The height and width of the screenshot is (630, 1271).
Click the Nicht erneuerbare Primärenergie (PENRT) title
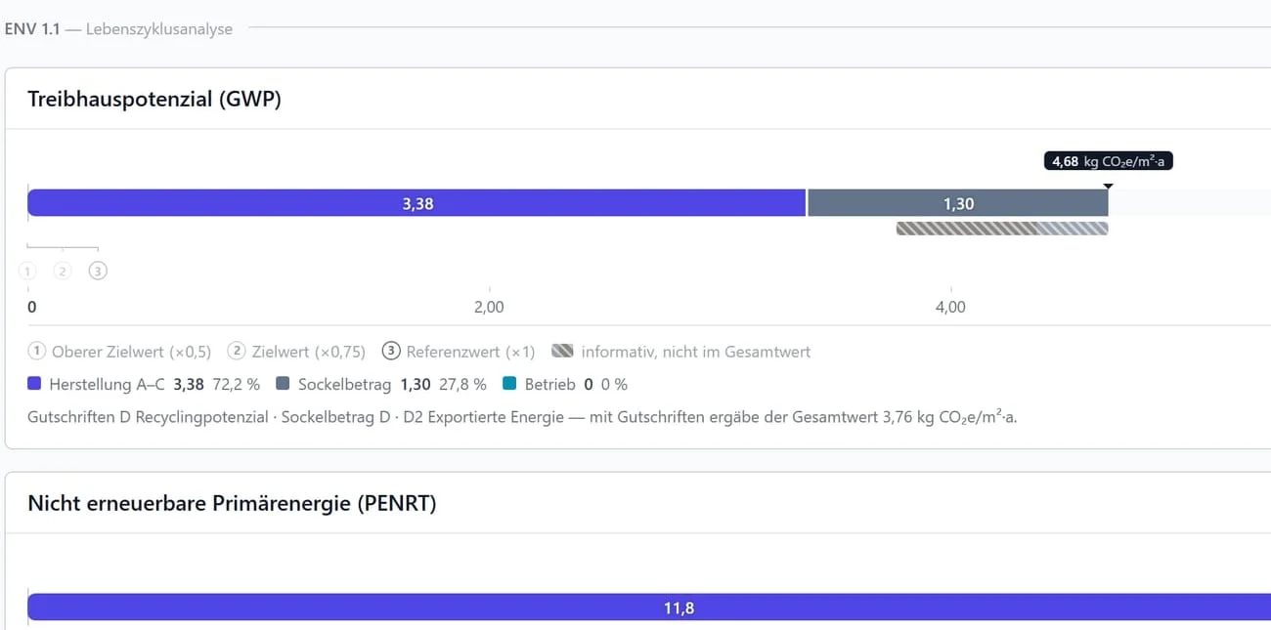(232, 504)
